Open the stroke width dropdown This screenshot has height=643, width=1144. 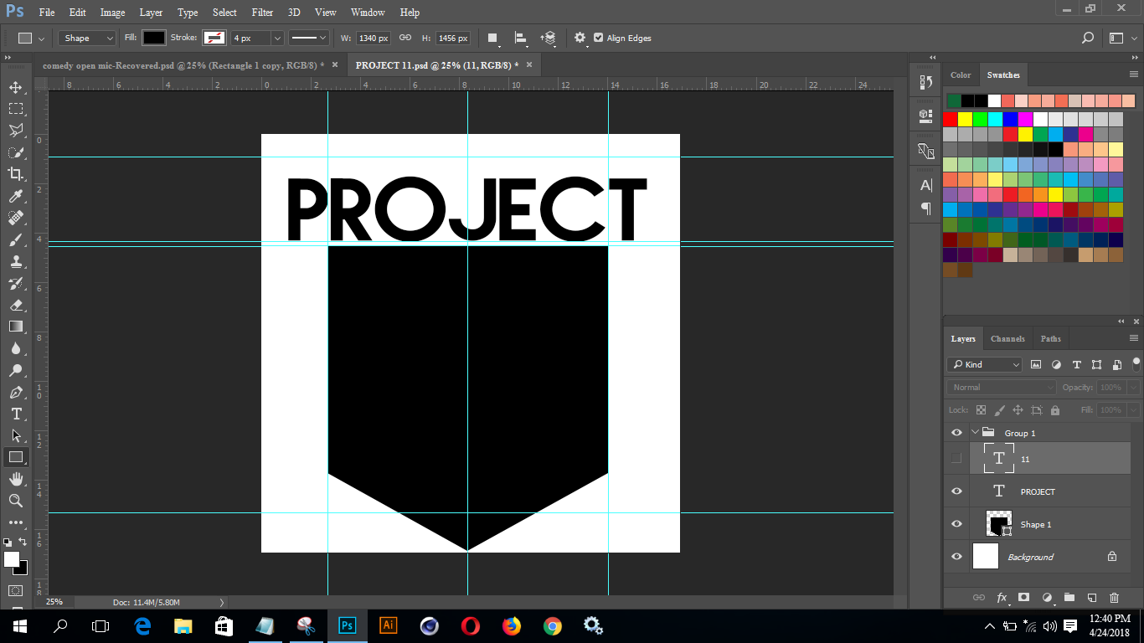[277, 38]
